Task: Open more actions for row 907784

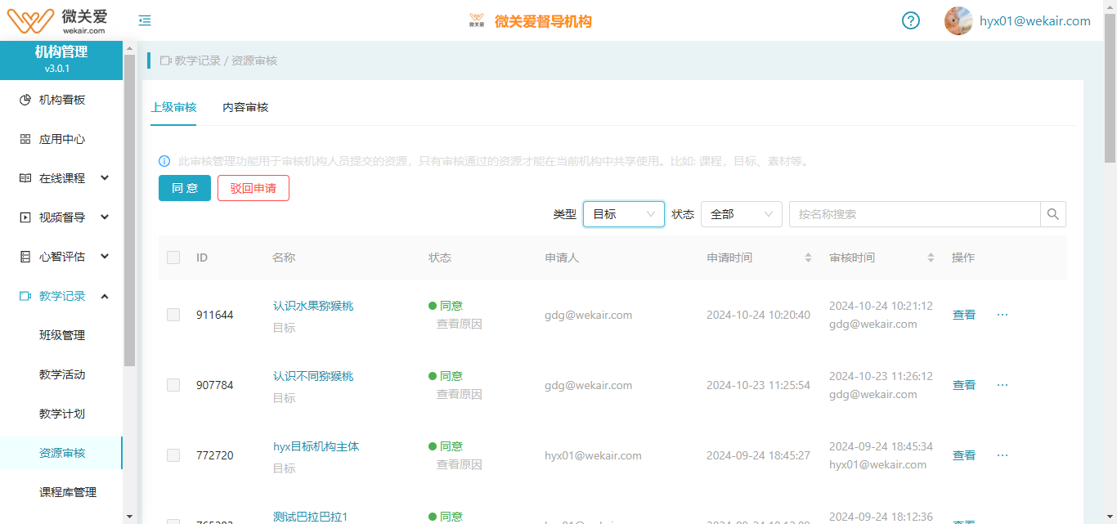Action: (x=1003, y=385)
